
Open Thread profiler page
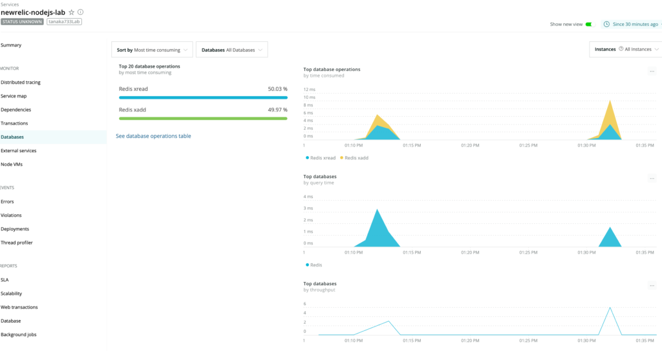point(16,243)
